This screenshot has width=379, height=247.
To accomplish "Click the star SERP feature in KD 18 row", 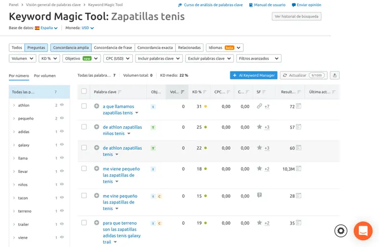I will [x=259, y=168].
